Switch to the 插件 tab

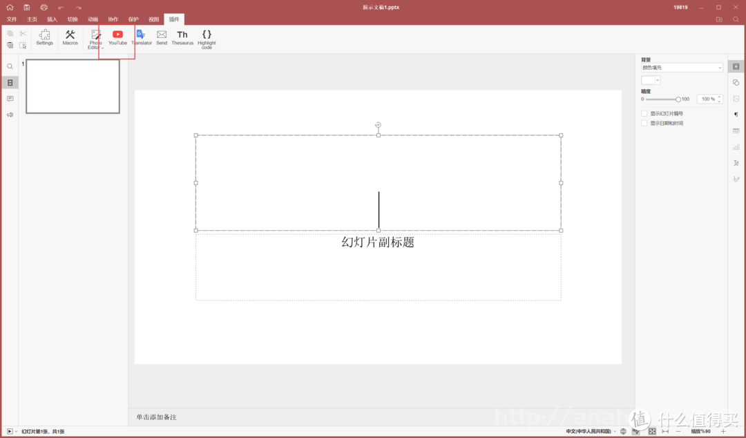[x=174, y=19]
